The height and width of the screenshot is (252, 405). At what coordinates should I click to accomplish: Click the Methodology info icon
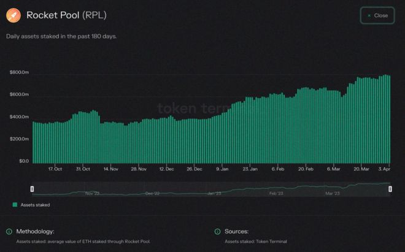pyautogui.click(x=9, y=232)
